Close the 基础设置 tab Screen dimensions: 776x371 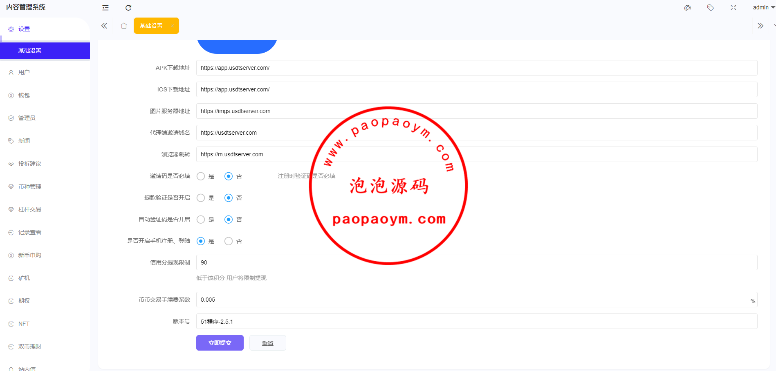172,26
